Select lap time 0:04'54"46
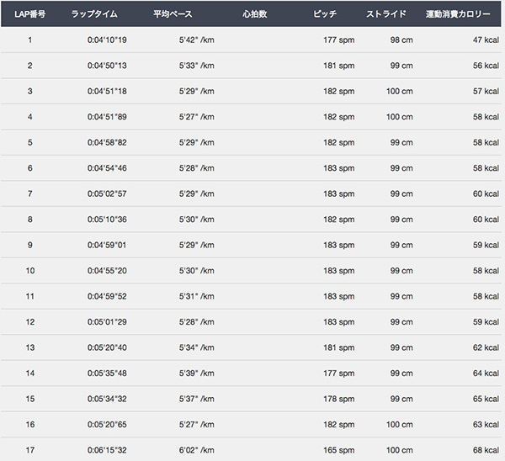This screenshot has width=505, height=461. tap(107, 168)
